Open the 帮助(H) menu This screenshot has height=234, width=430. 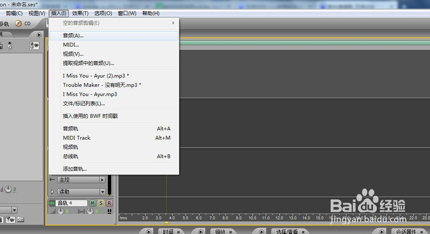(151, 13)
